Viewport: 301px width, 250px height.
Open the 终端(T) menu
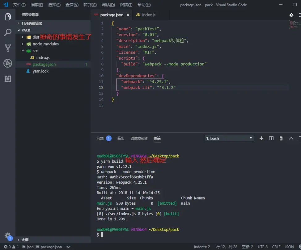(126, 5)
